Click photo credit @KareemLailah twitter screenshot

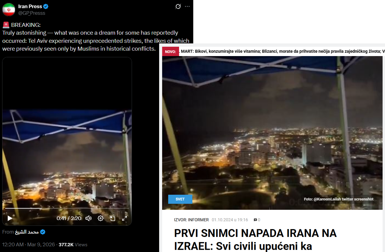tap(338, 199)
